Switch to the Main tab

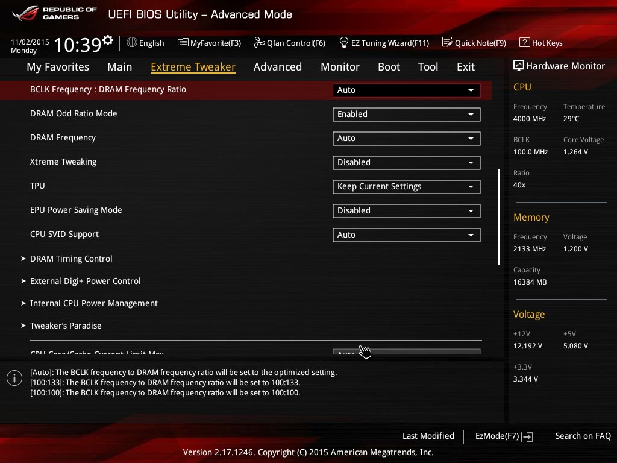(120, 67)
